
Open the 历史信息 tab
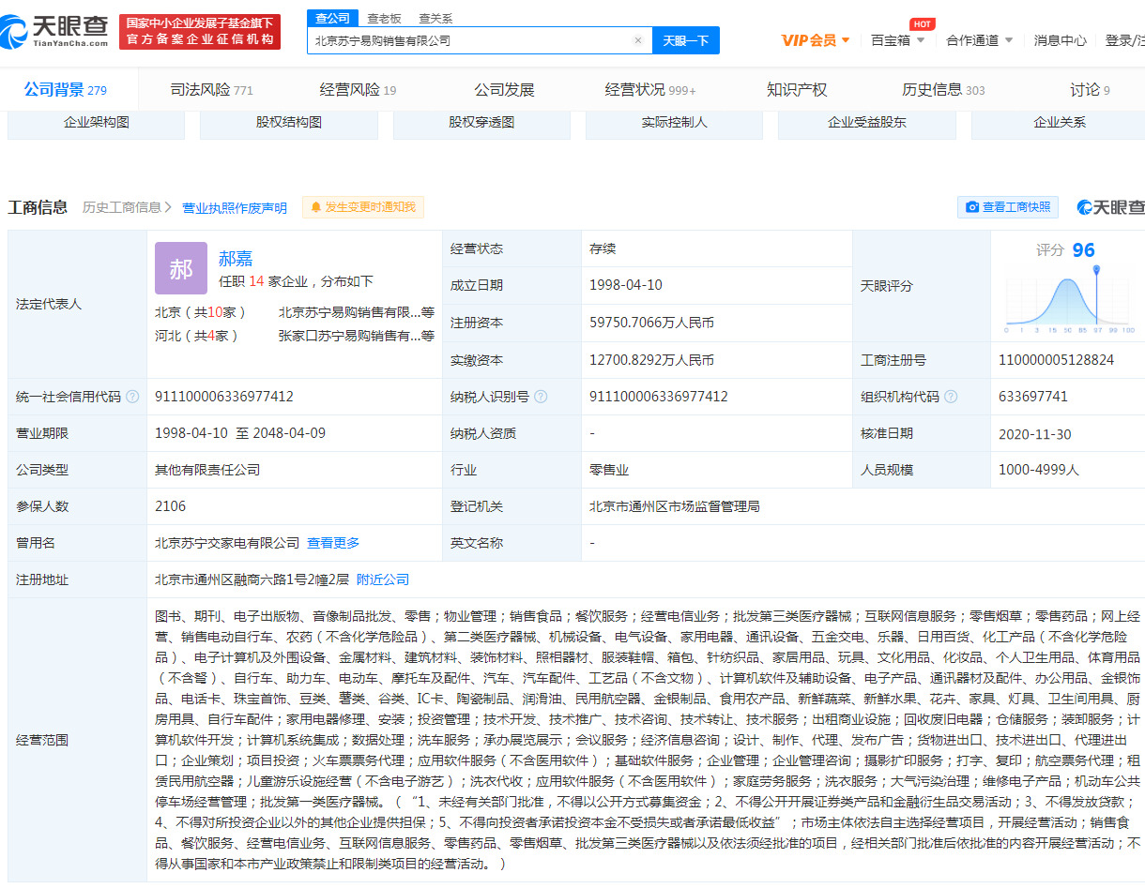pos(943,90)
